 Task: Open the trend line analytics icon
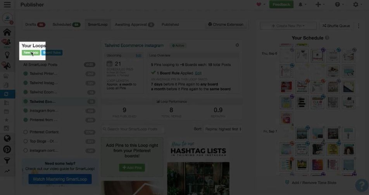click(x=7, y=171)
